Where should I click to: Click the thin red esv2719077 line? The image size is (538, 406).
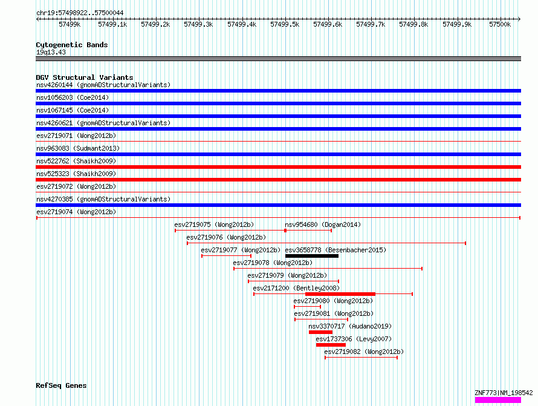[x=227, y=256]
